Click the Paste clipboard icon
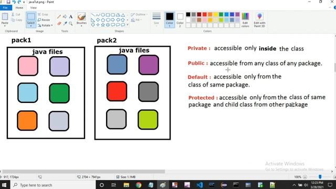The width and height of the screenshot is (336, 189). tap(5, 16)
